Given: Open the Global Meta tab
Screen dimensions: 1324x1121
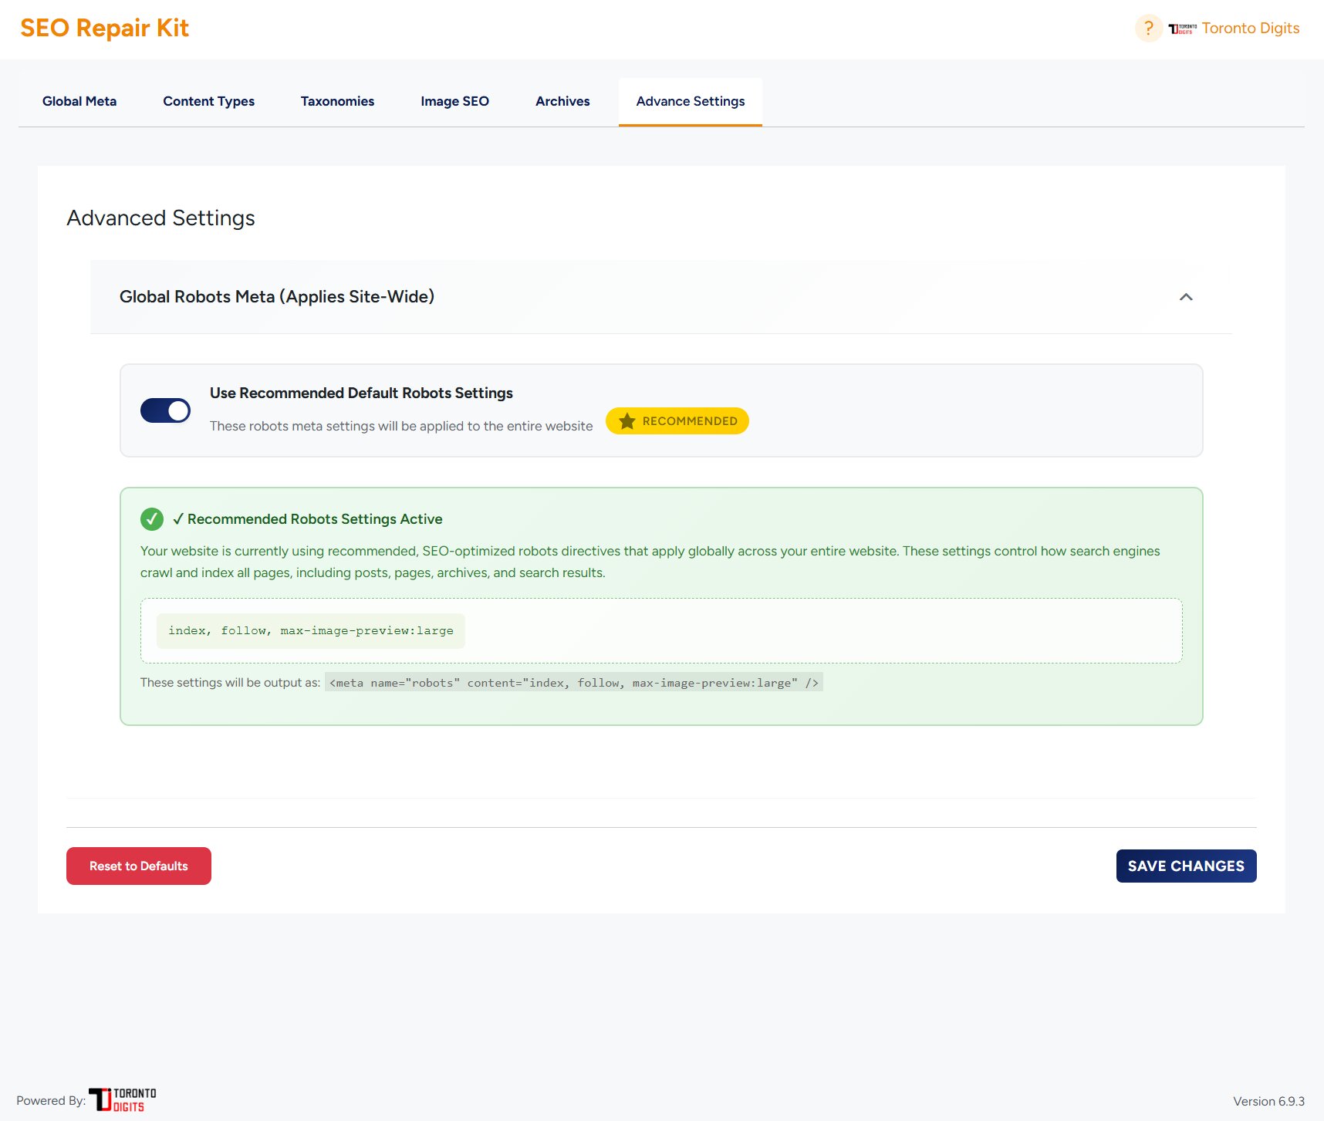Looking at the screenshot, I should tap(79, 101).
